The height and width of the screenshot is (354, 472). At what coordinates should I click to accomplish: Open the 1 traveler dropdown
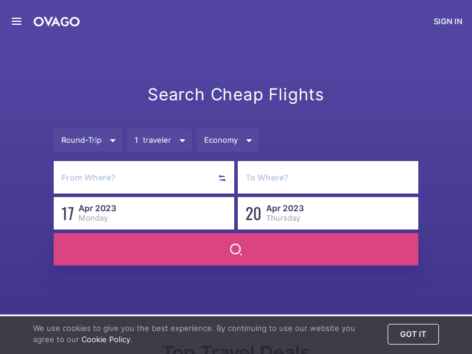click(159, 140)
